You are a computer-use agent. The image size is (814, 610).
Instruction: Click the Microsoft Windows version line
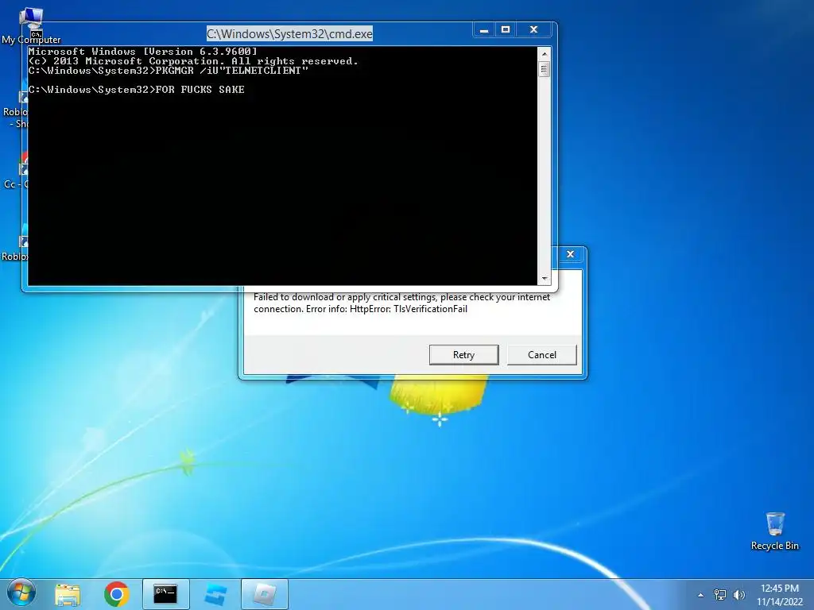[x=143, y=52]
